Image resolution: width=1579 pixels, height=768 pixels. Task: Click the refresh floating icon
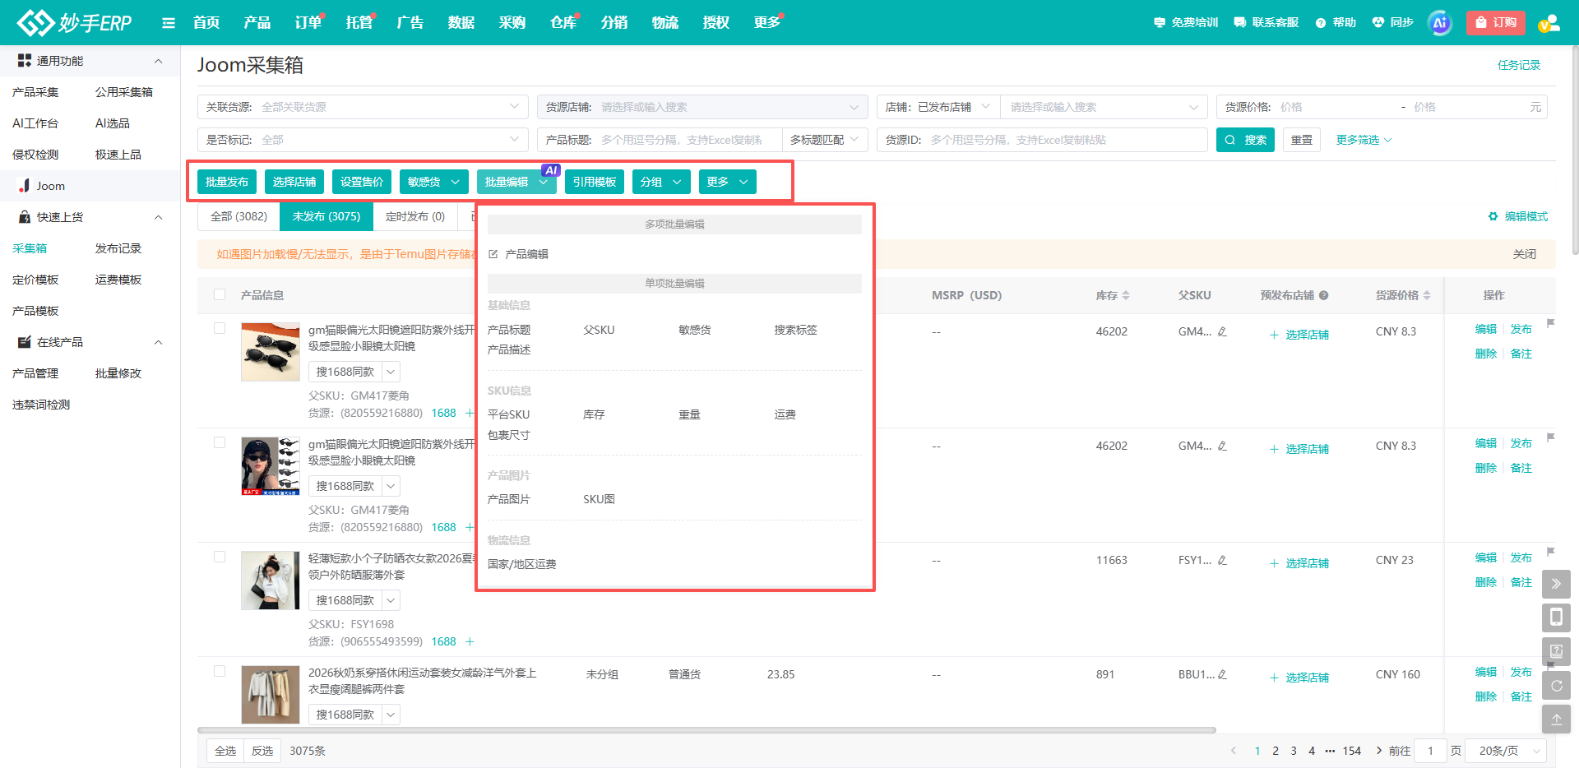(1556, 685)
